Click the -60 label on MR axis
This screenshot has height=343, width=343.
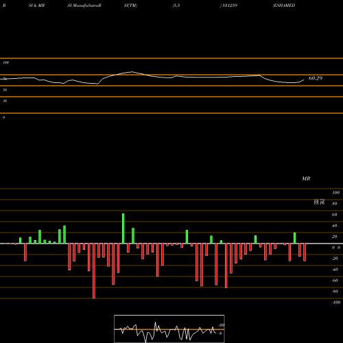click(x=335, y=281)
